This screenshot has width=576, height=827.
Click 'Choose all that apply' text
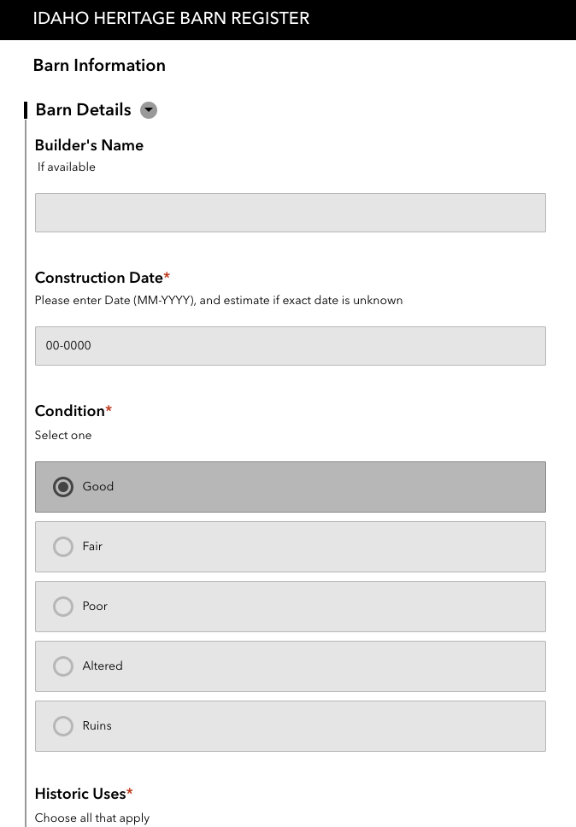91,818
